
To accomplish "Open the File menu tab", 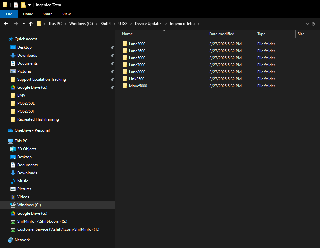I will 9,14.
